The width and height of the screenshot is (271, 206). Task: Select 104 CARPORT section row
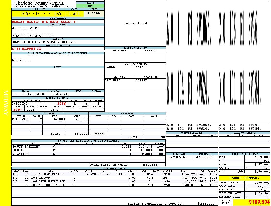tap(115, 178)
